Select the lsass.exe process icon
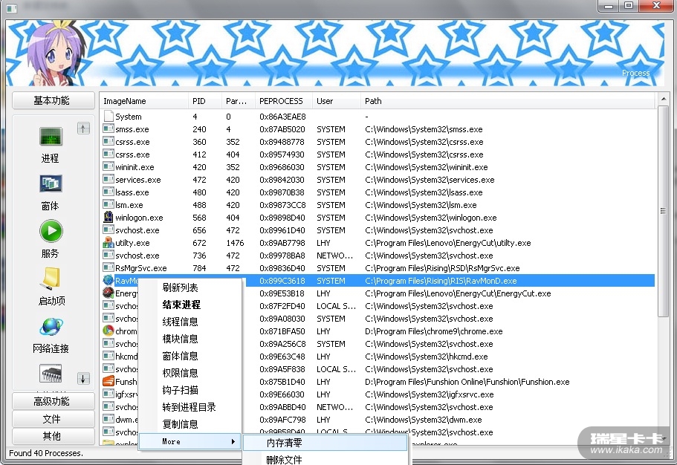This screenshot has height=465, width=677. [108, 192]
